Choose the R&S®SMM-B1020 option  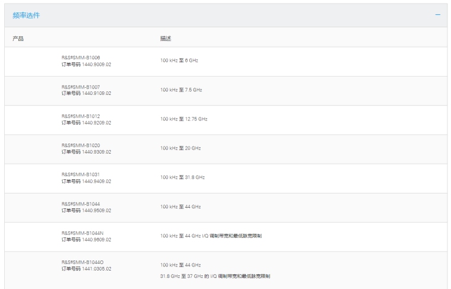[81, 145]
